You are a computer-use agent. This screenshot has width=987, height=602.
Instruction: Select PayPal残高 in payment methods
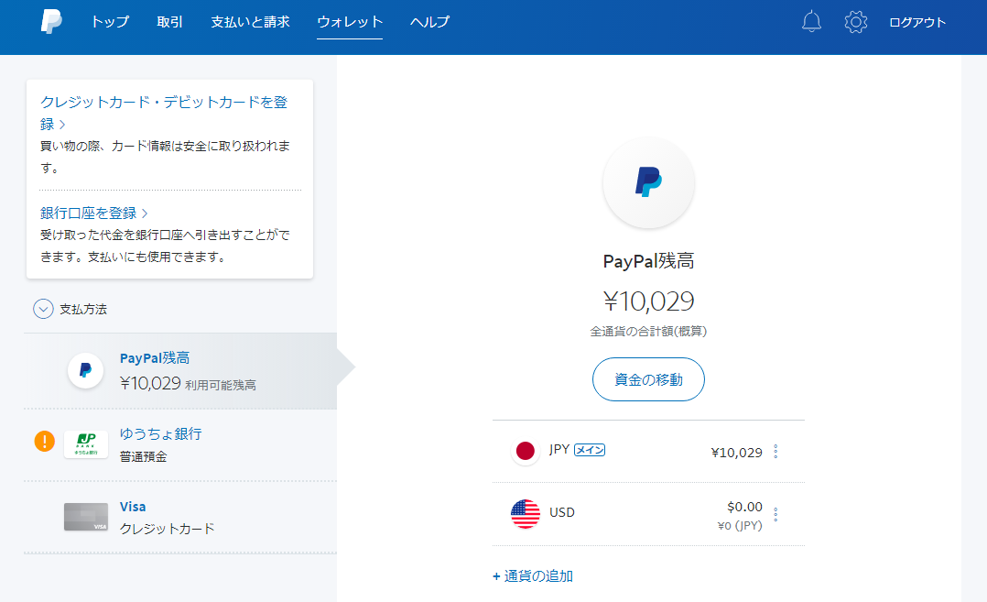pos(180,371)
